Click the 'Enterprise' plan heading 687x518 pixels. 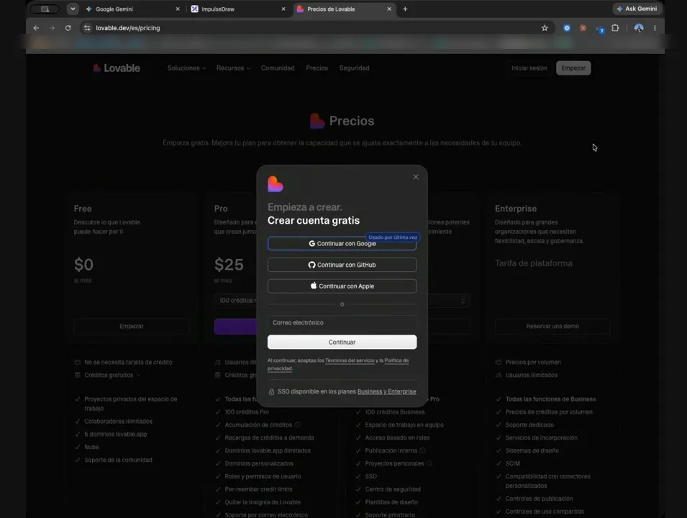(x=516, y=209)
